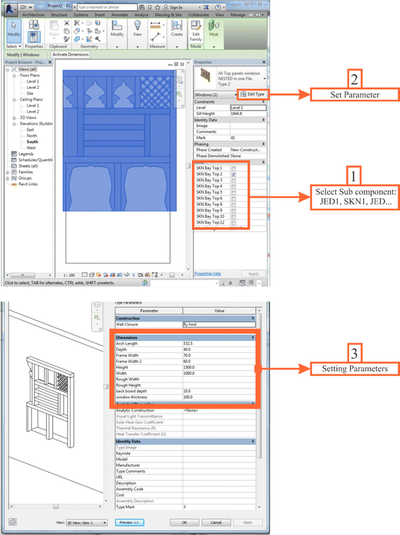Open the Properties help link
Viewport: 400px width, 535px height.
207,273
